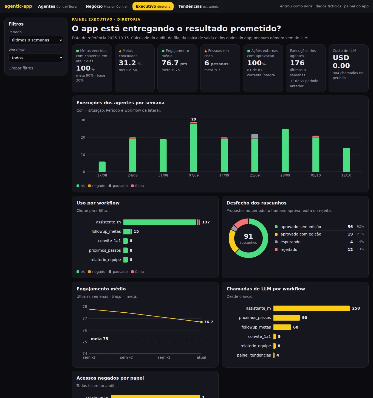
Task: Go to the Tendências estratégia tab
Action: 199,6
